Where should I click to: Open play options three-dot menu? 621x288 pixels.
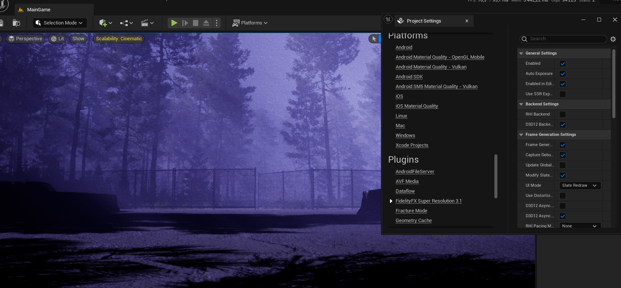click(217, 23)
